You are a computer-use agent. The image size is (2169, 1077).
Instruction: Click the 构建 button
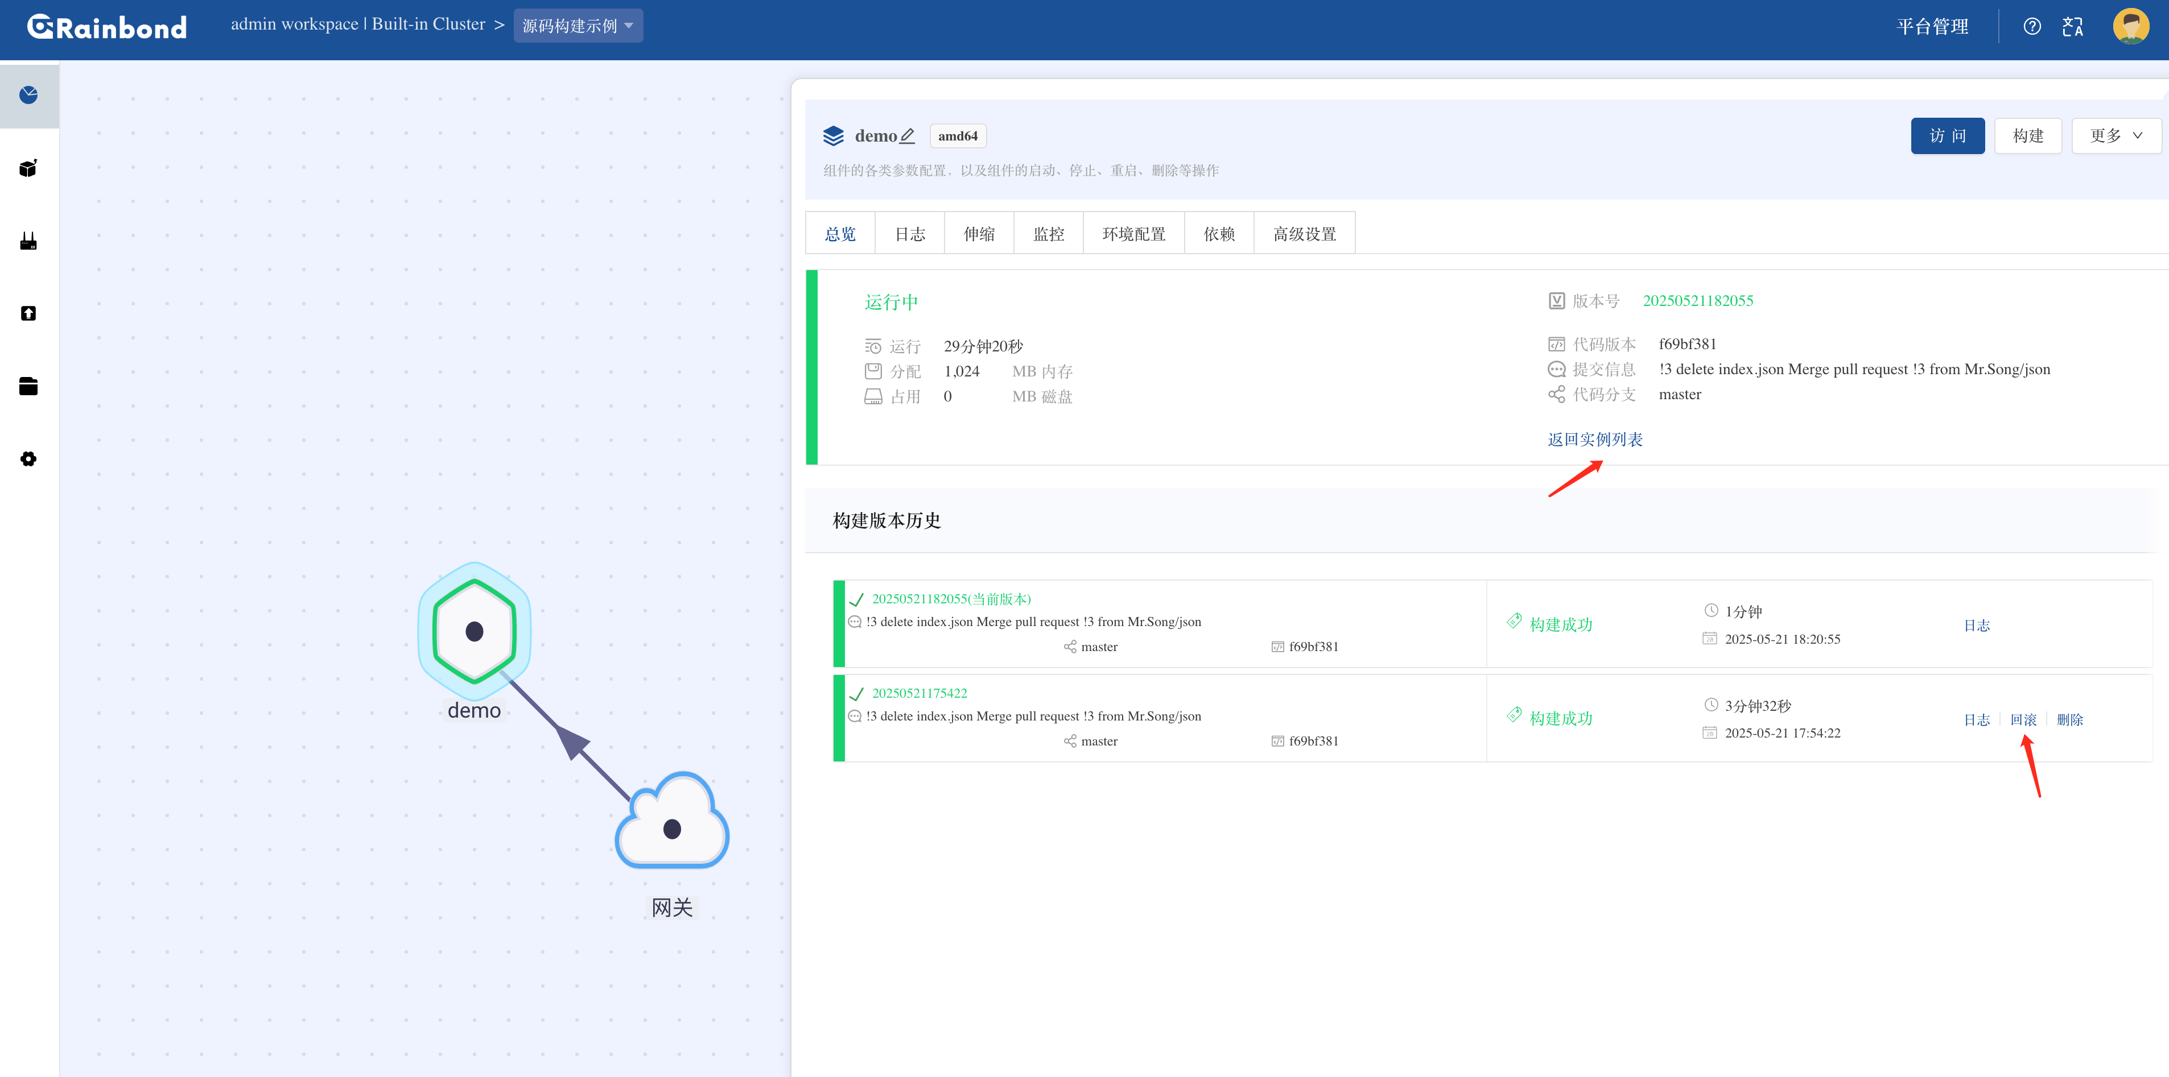2027,135
